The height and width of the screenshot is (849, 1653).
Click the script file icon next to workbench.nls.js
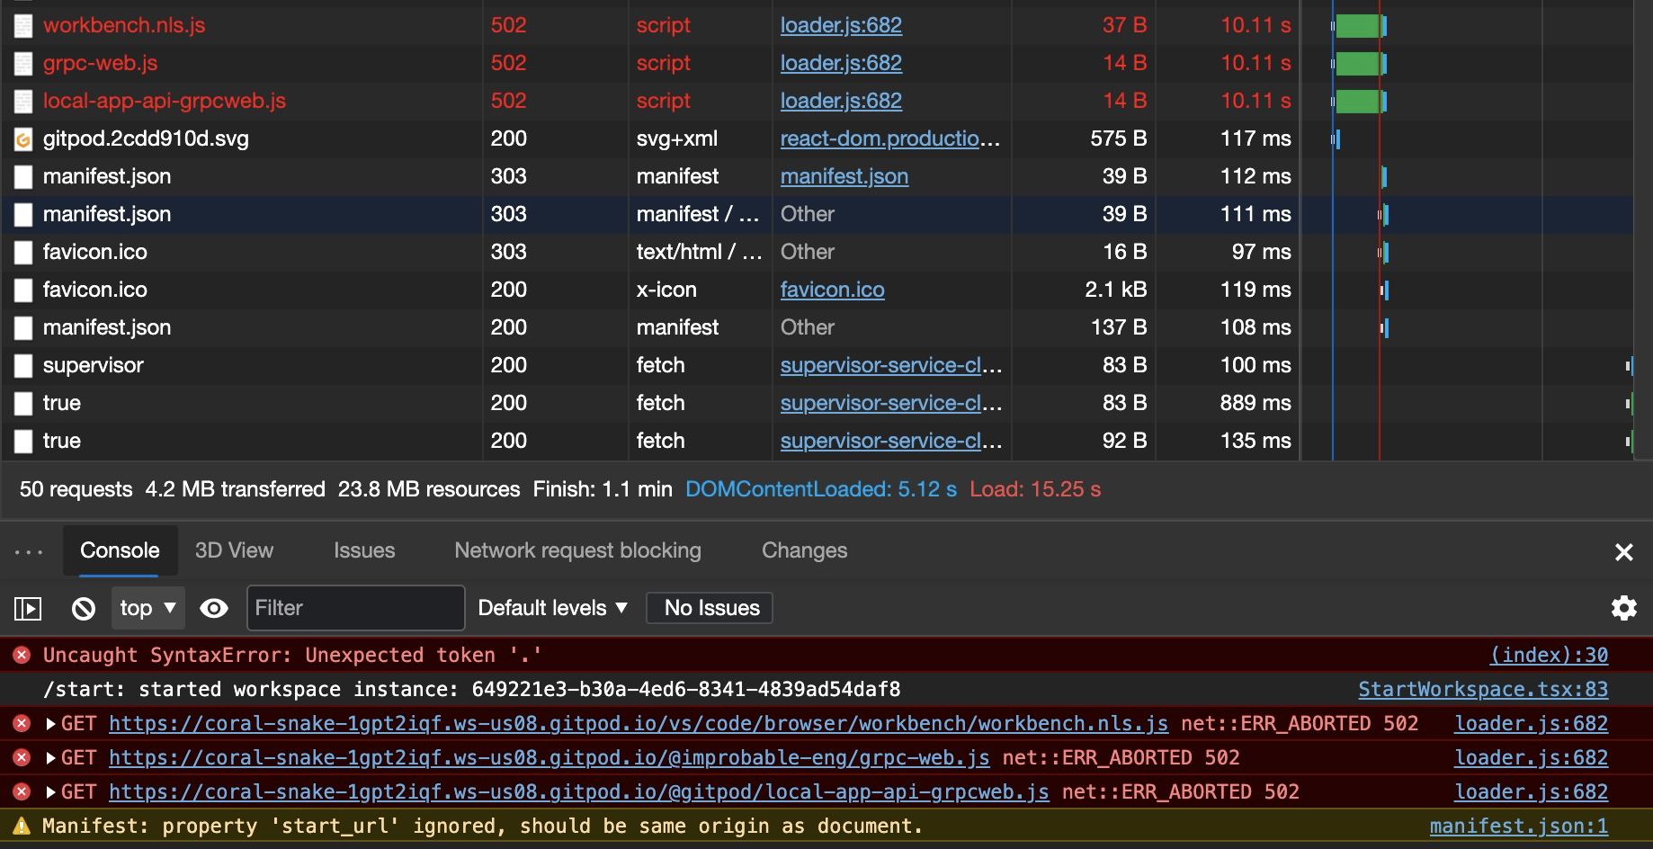tap(23, 25)
